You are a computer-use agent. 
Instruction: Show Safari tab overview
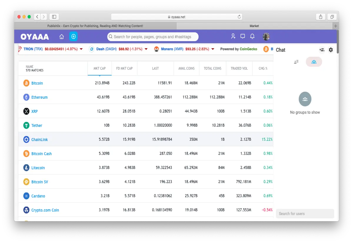click(332, 17)
